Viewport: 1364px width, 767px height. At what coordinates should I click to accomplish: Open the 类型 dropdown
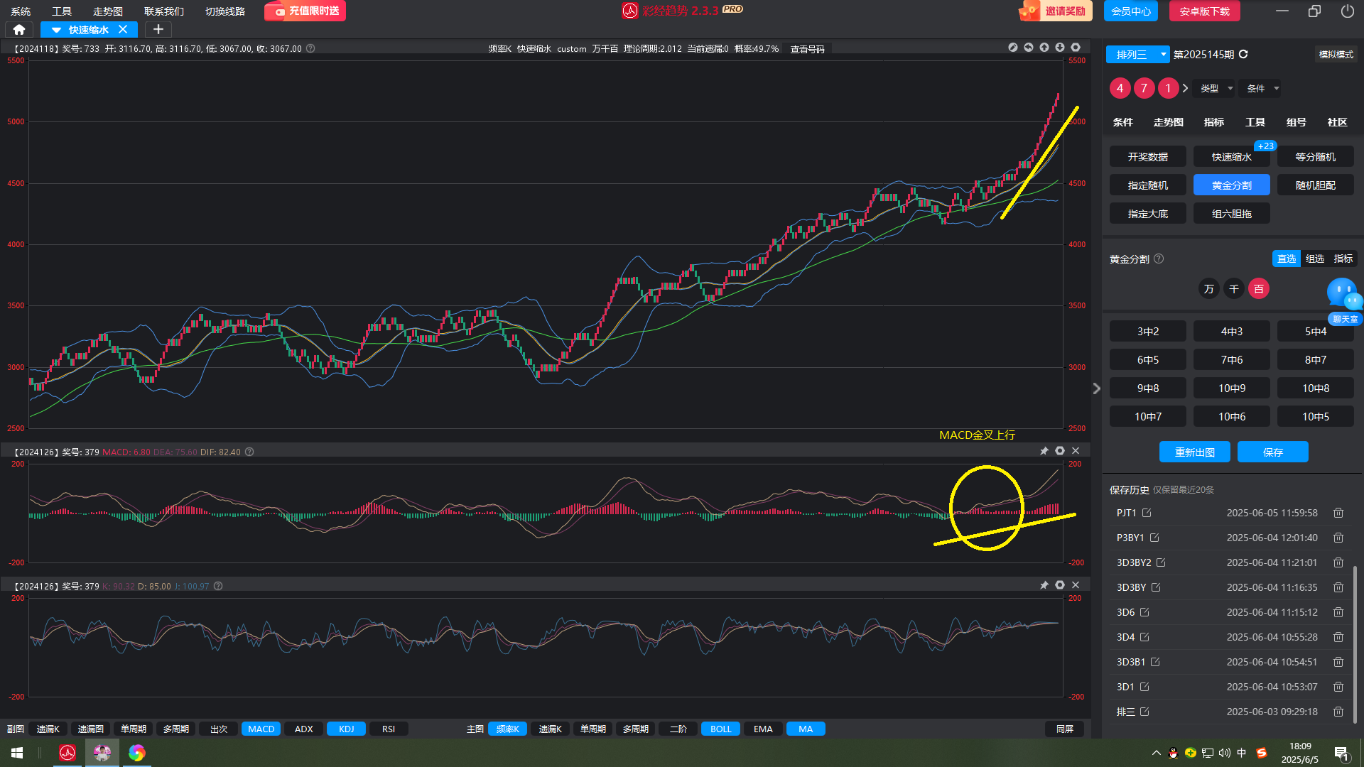(x=1216, y=89)
